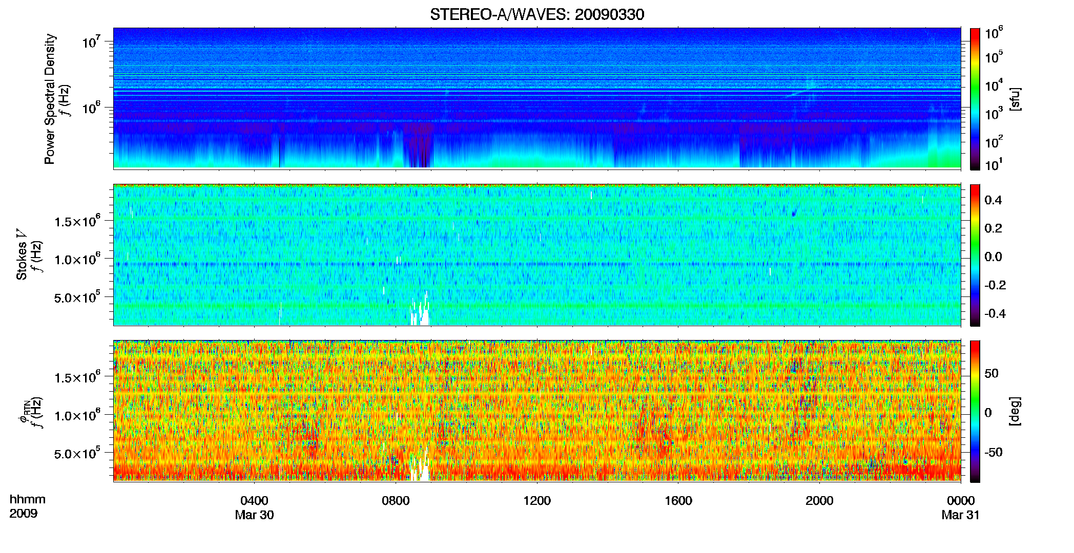Click 10^6 label on sfu color bar
1074x553 pixels.
[994, 33]
